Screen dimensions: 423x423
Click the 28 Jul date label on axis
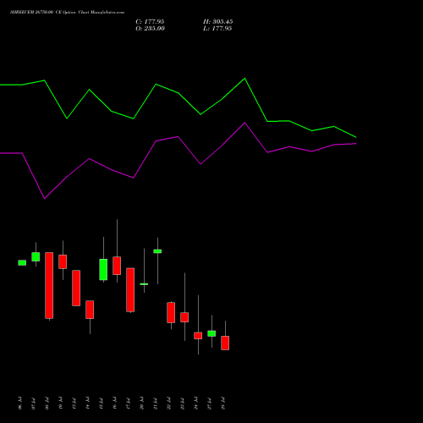(223, 404)
